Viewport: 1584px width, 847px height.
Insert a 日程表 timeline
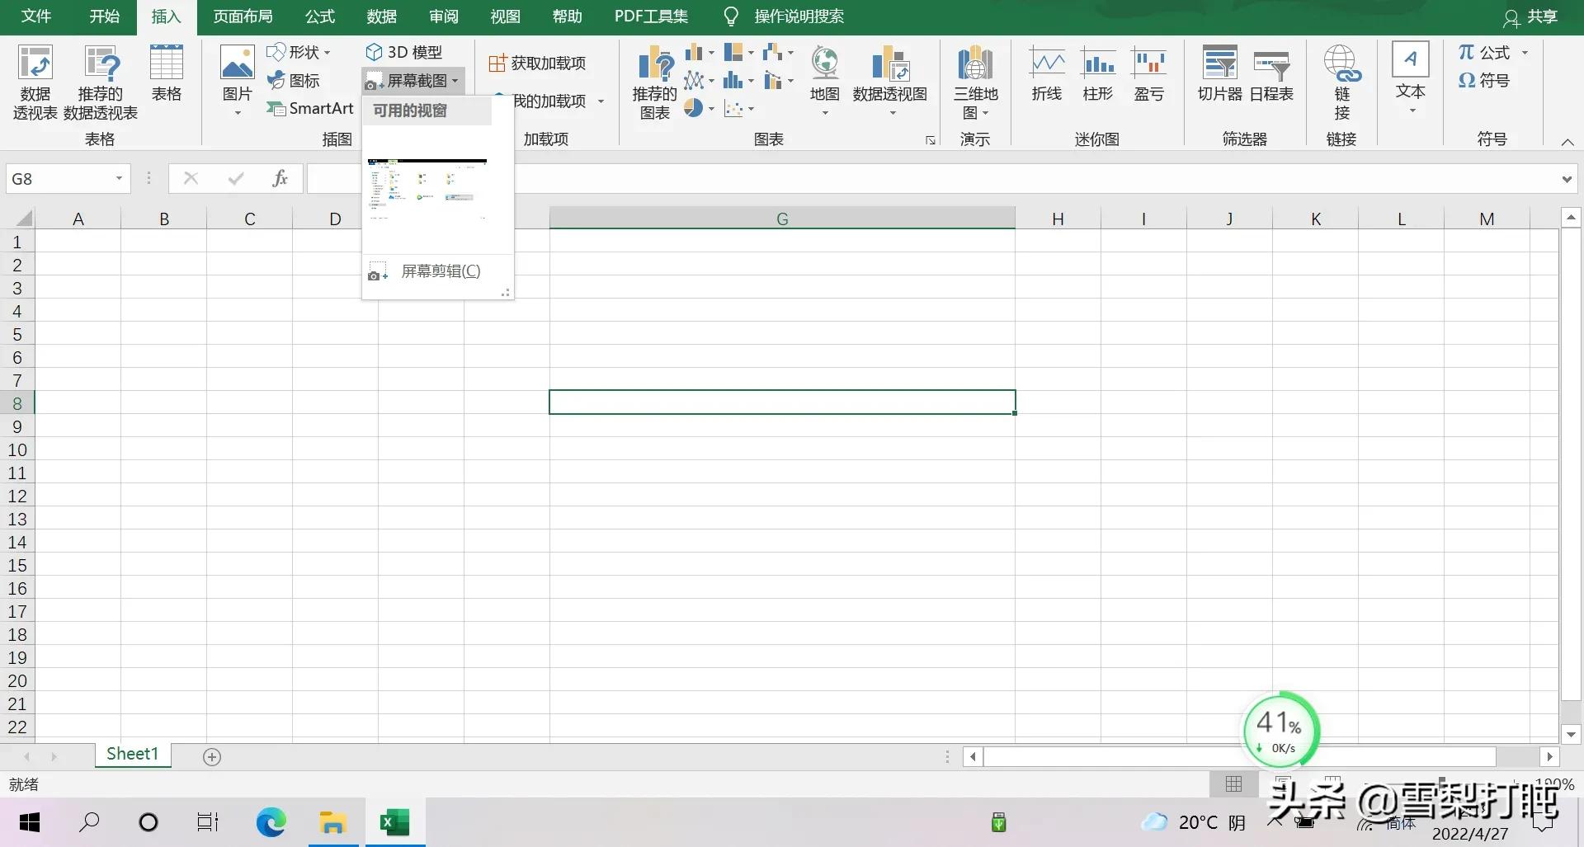click(x=1270, y=74)
